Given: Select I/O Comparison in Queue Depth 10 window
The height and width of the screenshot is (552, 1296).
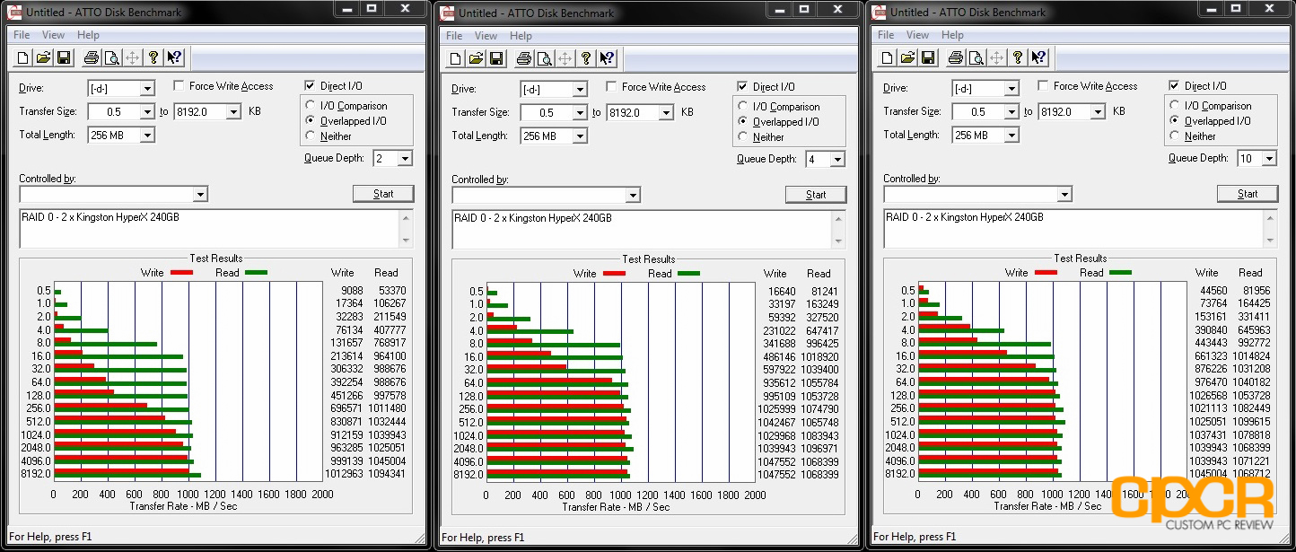Looking at the screenshot, I should pos(1176,106).
